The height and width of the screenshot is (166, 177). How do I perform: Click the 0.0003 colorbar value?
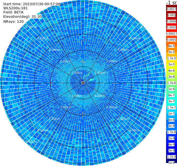172,27
